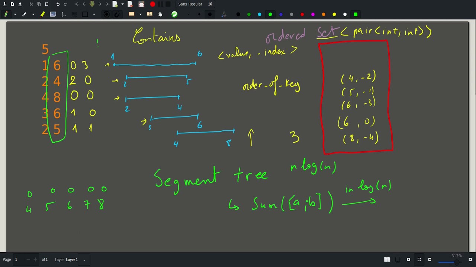Select the vertical space tool

(149, 14)
